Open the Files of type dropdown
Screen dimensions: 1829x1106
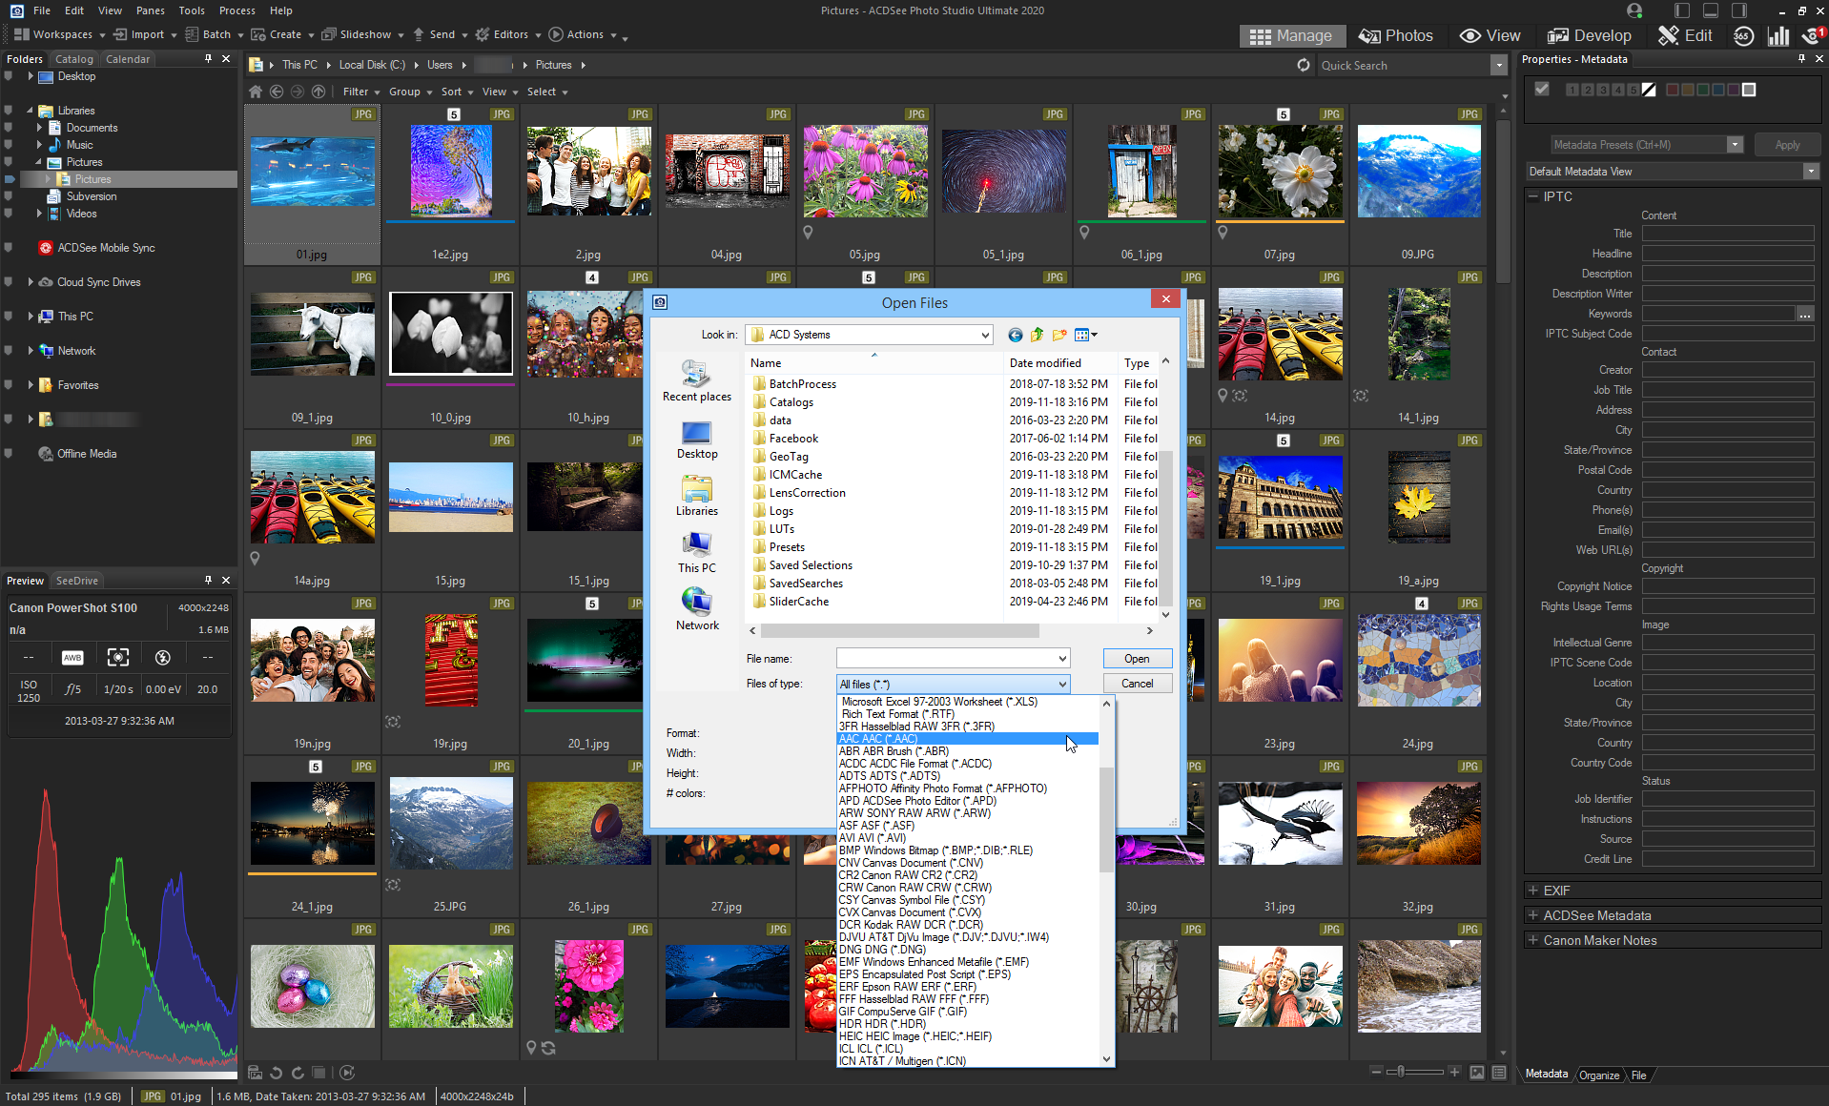[x=1061, y=684]
